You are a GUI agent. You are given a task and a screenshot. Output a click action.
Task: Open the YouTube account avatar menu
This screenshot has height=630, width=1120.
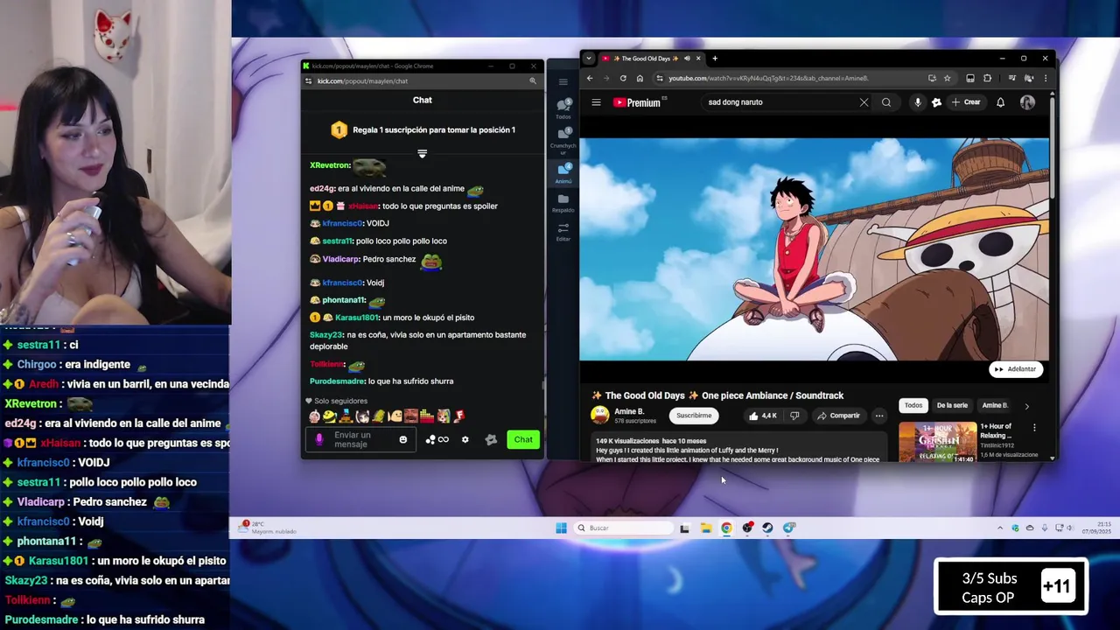[x=1027, y=102]
